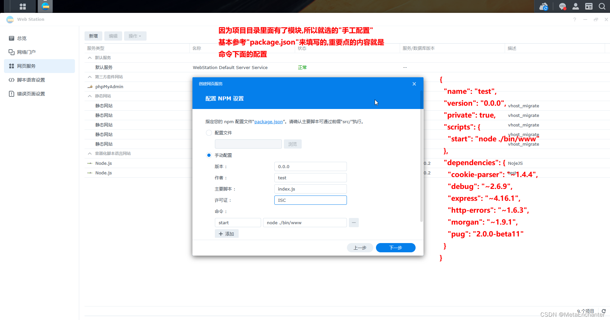Collapse the 第三方套件网站 group
The width and height of the screenshot is (610, 320).
pyautogui.click(x=90, y=77)
